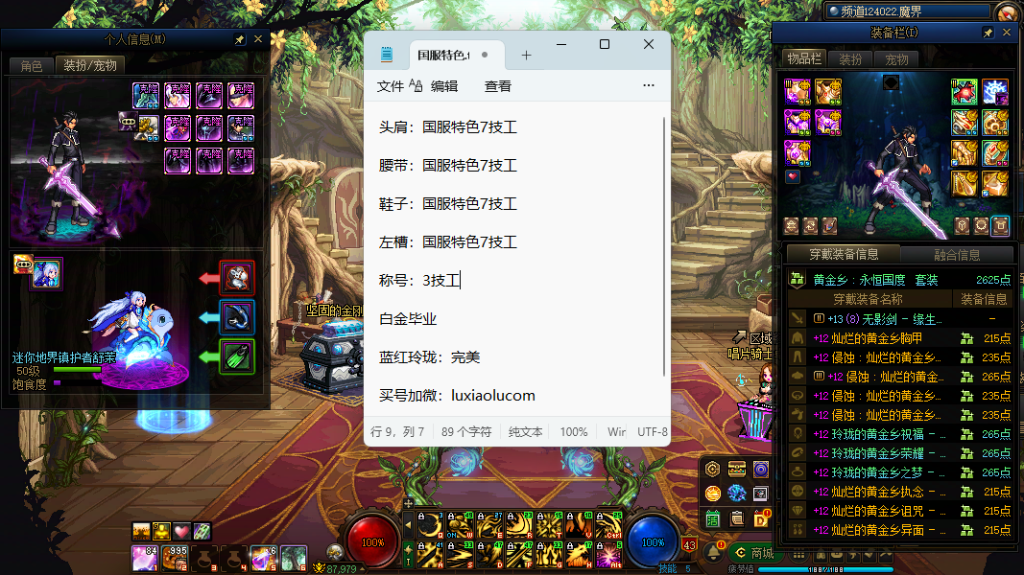Click the small heart icon in equipment panel
This screenshot has width=1024, height=575.
[793, 177]
